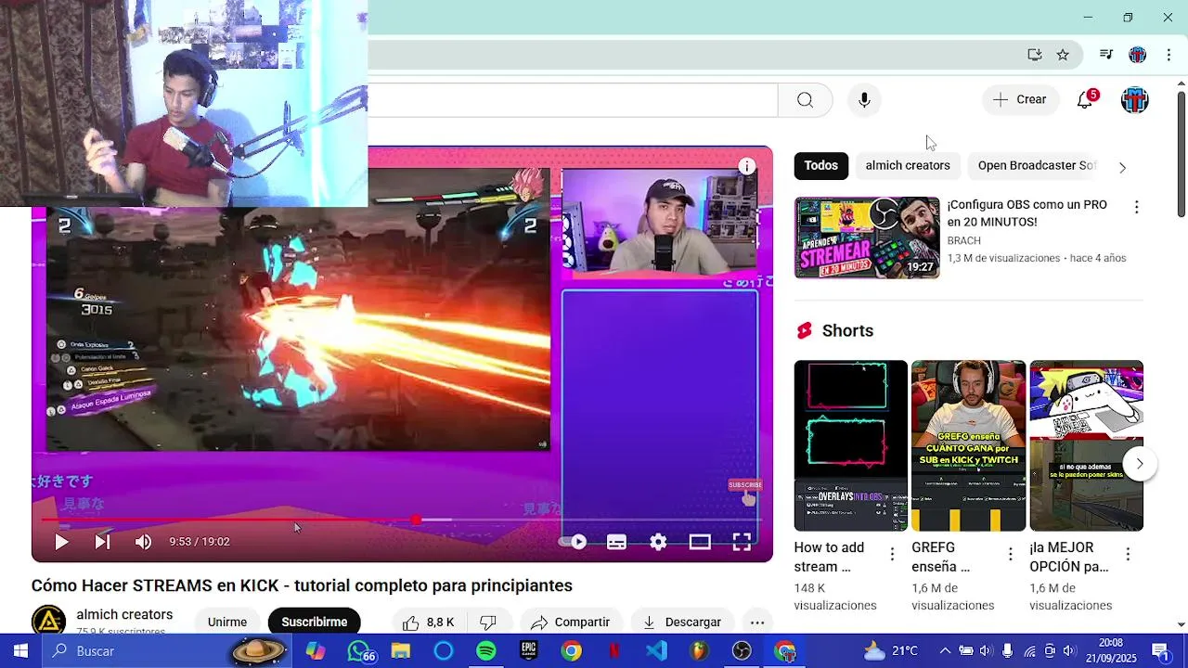Click the install app icon in the address bar
This screenshot has height=668, width=1188.
click(x=1035, y=55)
